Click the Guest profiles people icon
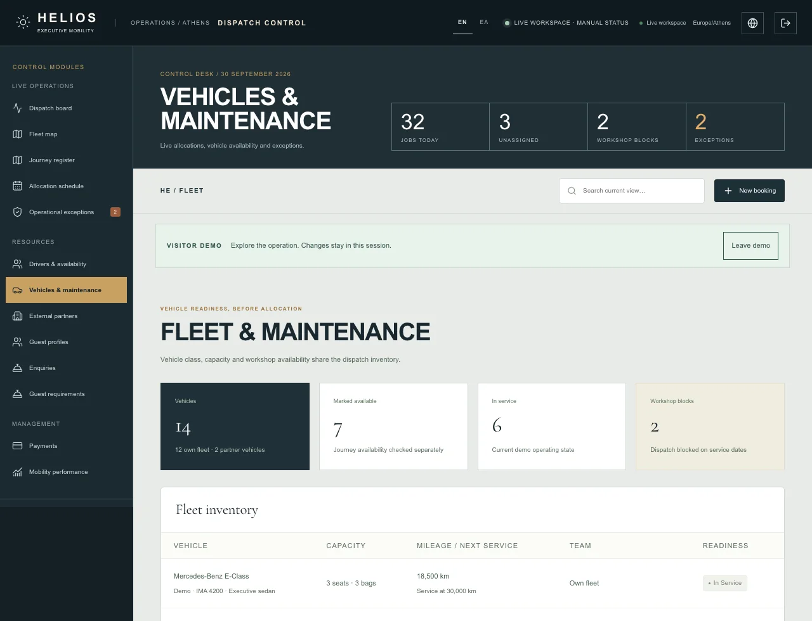The image size is (812, 621). pos(18,342)
